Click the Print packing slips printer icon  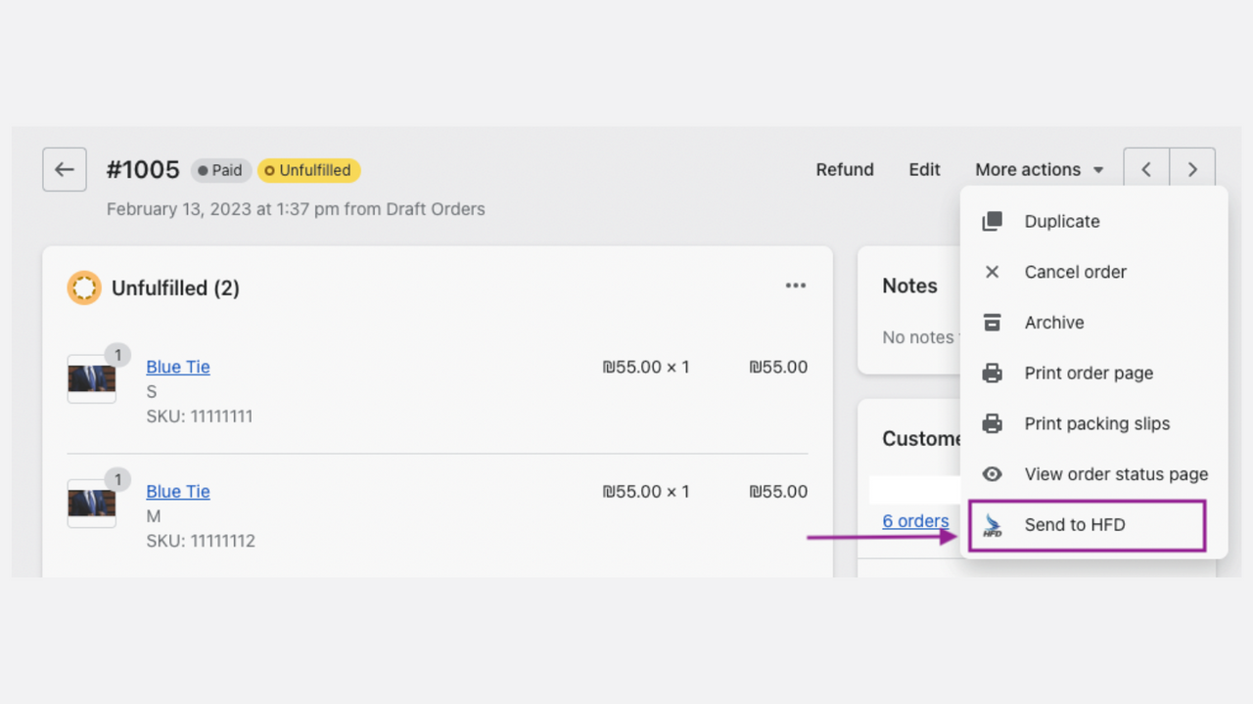pos(991,423)
